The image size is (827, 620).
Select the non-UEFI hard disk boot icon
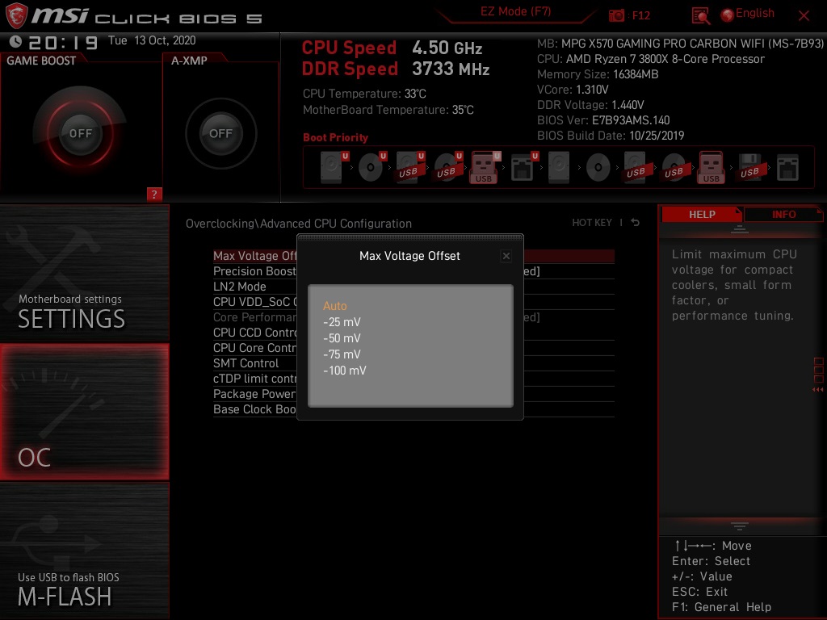(x=559, y=167)
